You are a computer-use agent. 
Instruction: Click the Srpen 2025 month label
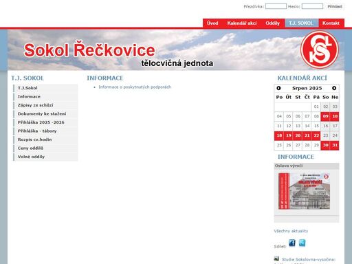(x=307, y=88)
